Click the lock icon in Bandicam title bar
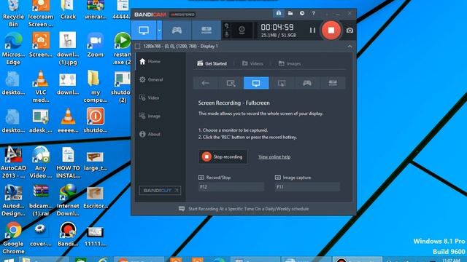The image size is (467, 262). (279, 13)
